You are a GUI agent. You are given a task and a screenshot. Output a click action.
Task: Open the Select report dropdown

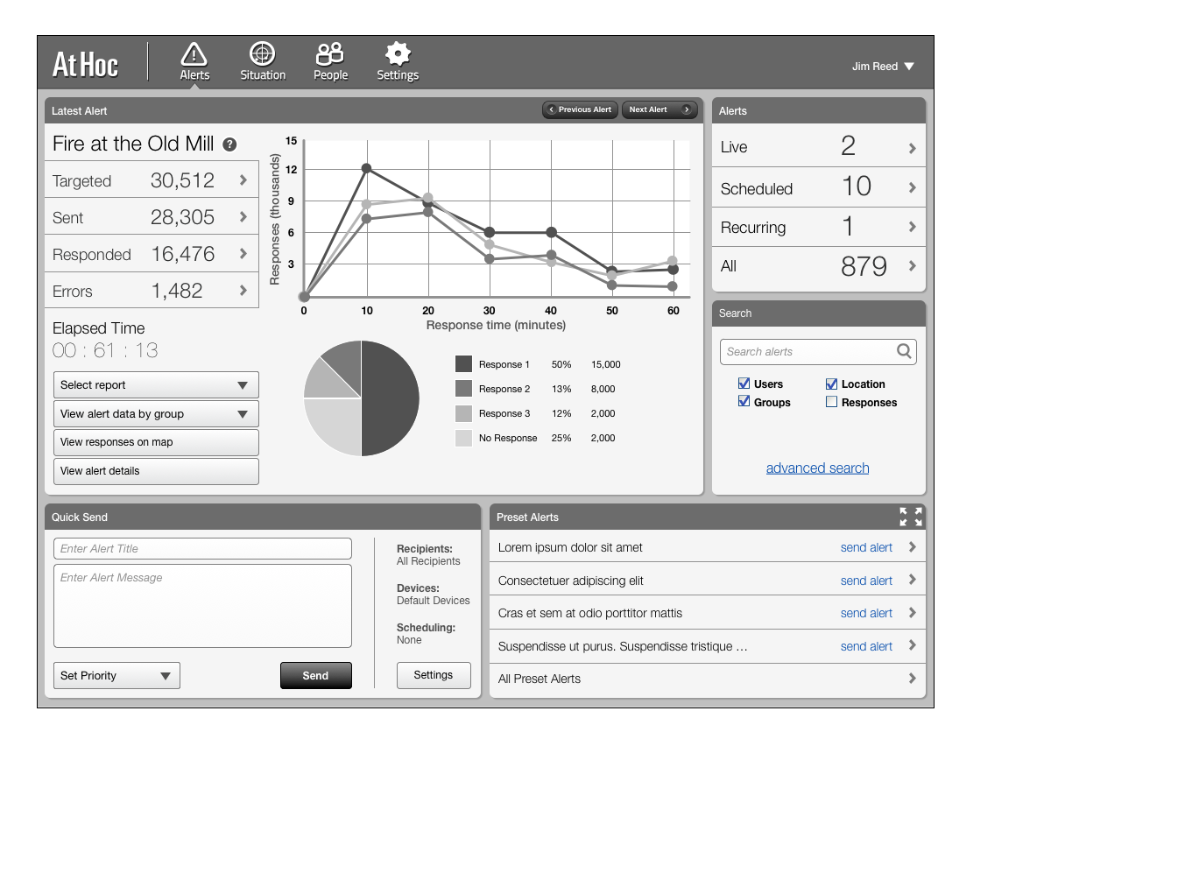coord(156,385)
